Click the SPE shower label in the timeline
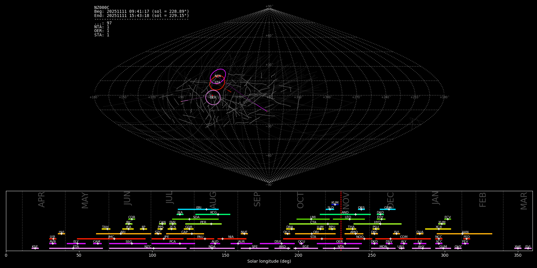537x268 pixels. point(254,247)
